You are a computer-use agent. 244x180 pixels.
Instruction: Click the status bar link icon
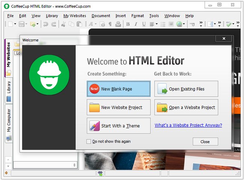[x=100, y=173]
